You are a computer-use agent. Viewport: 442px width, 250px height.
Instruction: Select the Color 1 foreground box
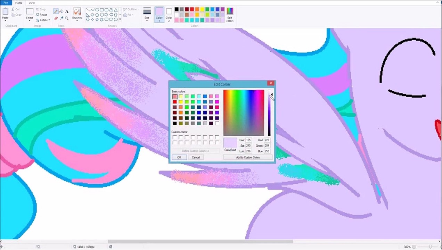159,15
